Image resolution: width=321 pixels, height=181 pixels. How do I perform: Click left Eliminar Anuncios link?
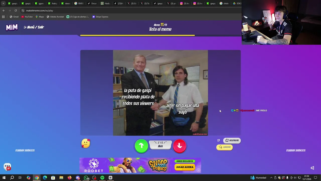click(25, 150)
